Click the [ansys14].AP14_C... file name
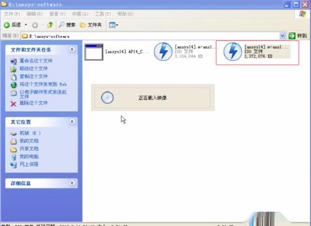 [127, 52]
